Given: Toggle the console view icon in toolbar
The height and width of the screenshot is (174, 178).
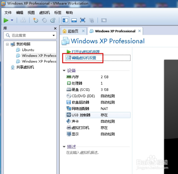Looking at the screenshot, I should [104, 20].
